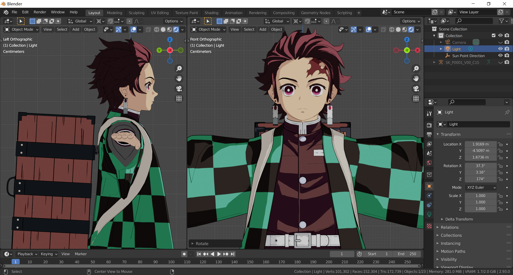Open the Output properties tab
The height and width of the screenshot is (275, 513).
click(x=429, y=135)
